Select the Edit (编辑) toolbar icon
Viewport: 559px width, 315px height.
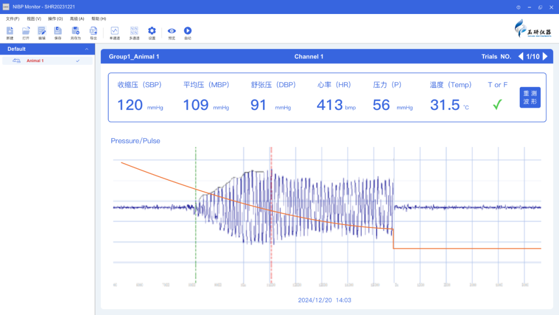click(42, 31)
